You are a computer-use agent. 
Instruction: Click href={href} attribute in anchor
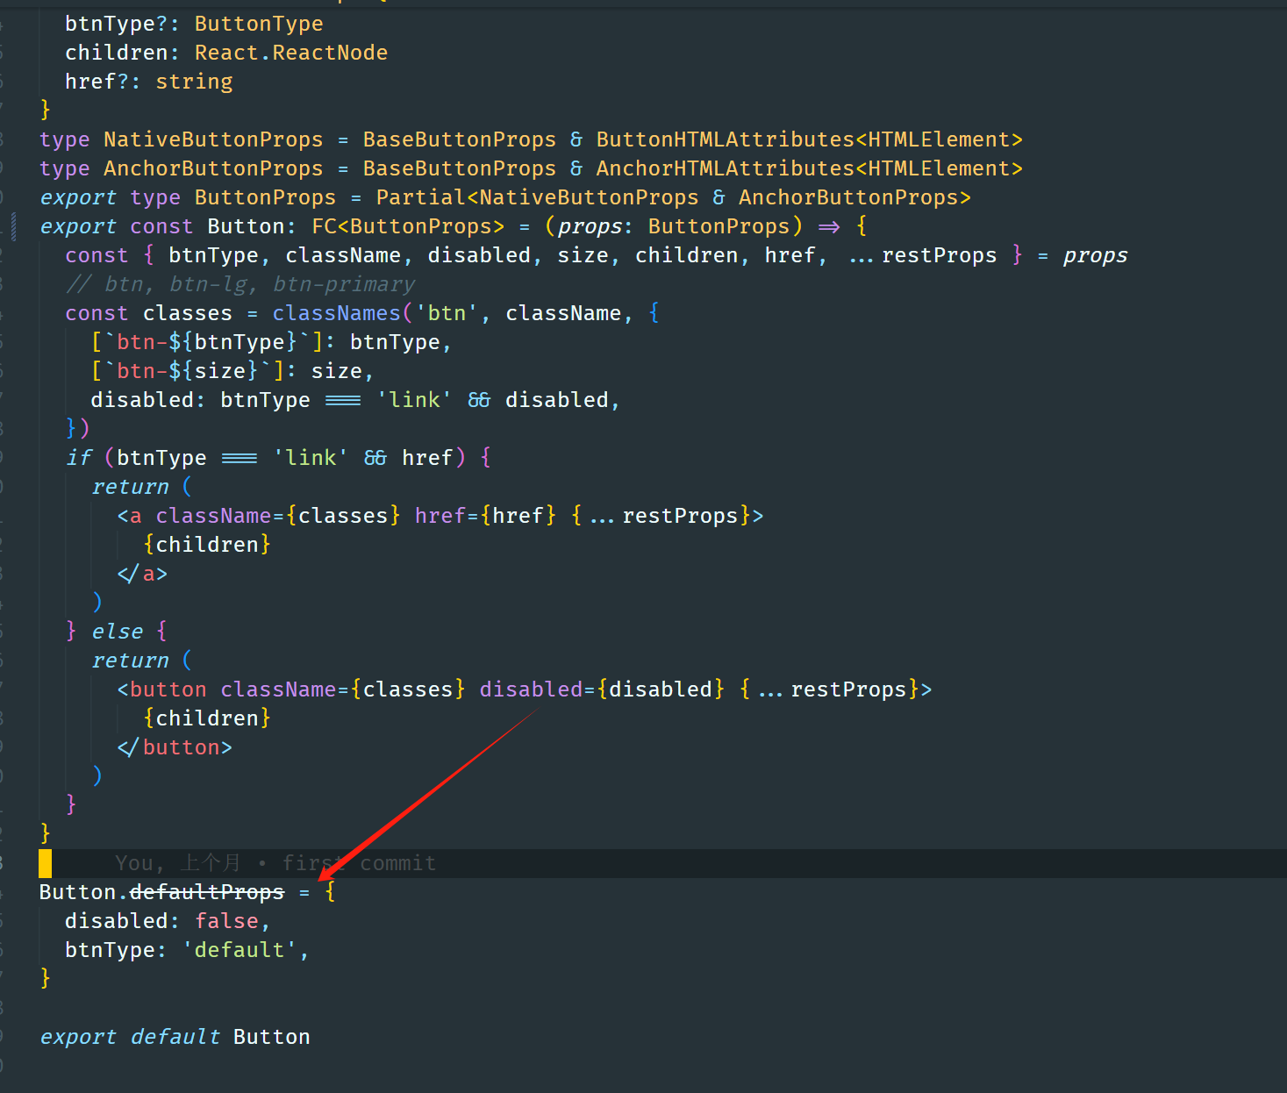485,516
